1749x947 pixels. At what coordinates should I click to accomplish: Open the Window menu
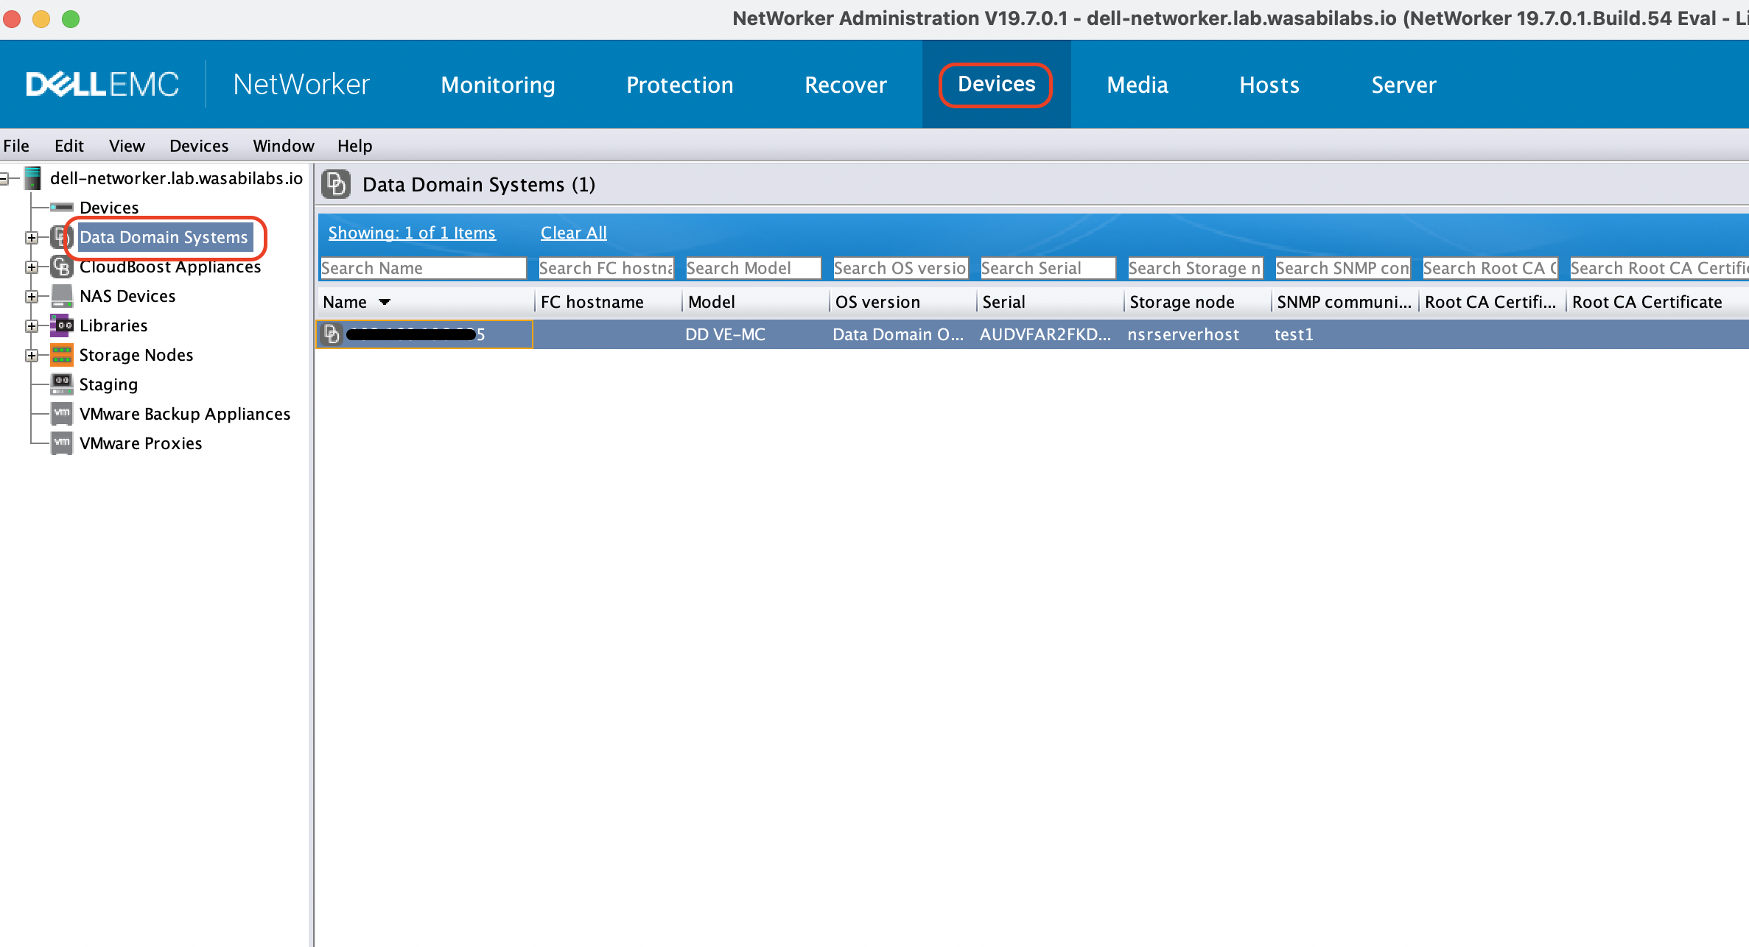pyautogui.click(x=284, y=146)
